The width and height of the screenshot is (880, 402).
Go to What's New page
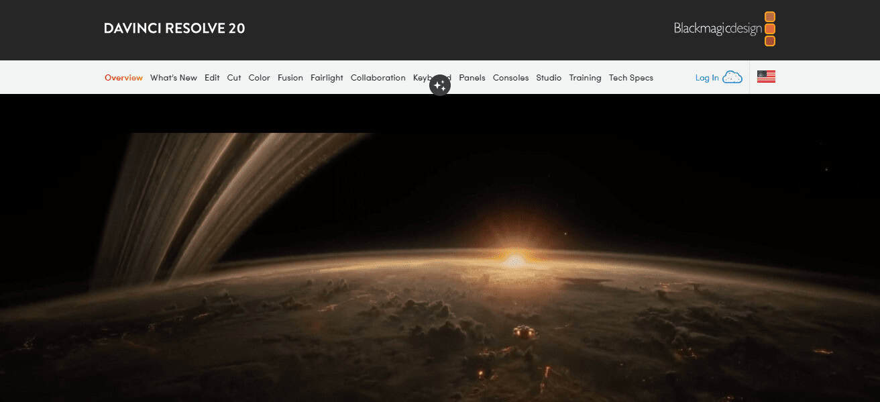(x=174, y=78)
